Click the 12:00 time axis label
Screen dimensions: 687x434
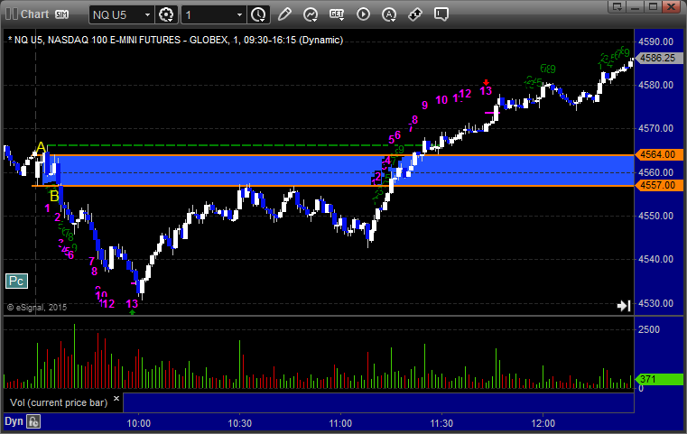[543, 423]
